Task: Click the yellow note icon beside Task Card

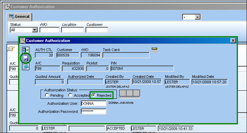Action: (x=154, y=49)
